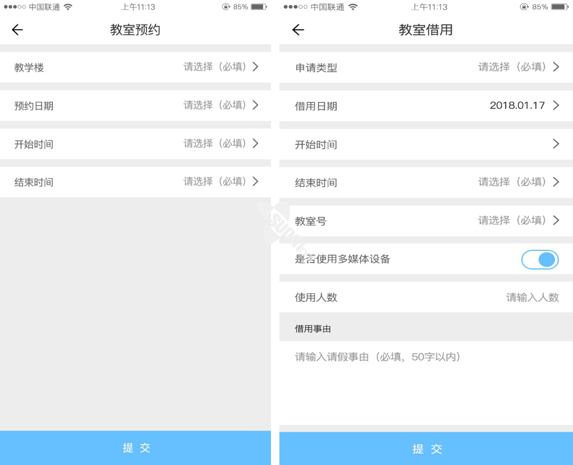
Task: Expand 预约日期 picker arrow
Action: pyautogui.click(x=256, y=105)
